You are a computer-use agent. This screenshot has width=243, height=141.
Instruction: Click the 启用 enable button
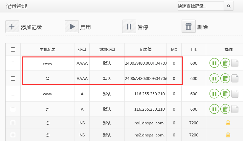(x=72, y=27)
